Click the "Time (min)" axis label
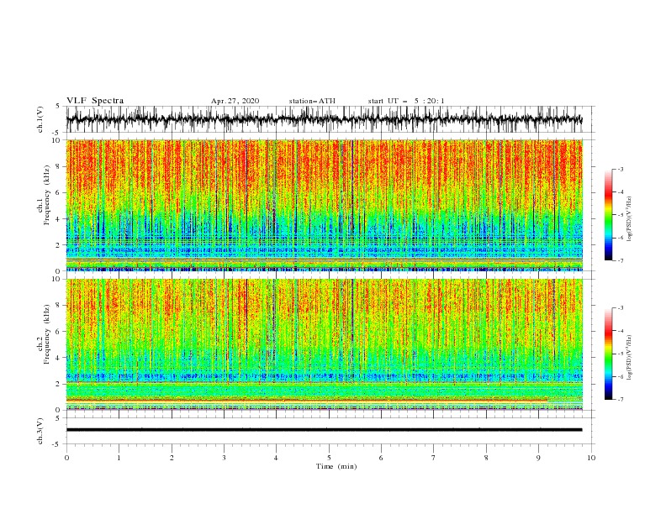The width and height of the screenshot is (666, 514). [x=336, y=466]
